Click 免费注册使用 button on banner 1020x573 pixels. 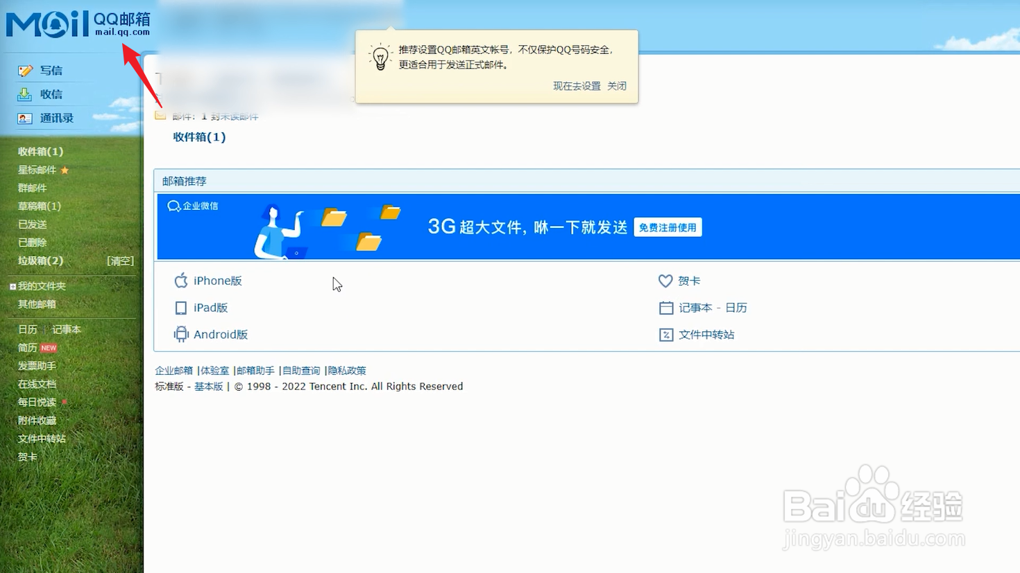[668, 227]
